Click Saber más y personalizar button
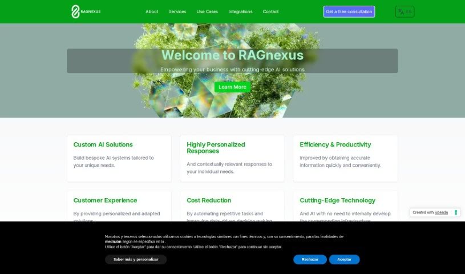This screenshot has width=465, height=274. [x=136, y=260]
